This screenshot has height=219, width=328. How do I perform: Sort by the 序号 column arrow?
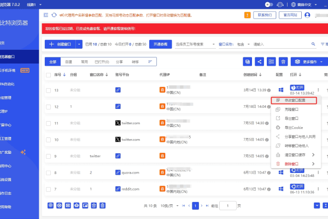tap(64, 74)
